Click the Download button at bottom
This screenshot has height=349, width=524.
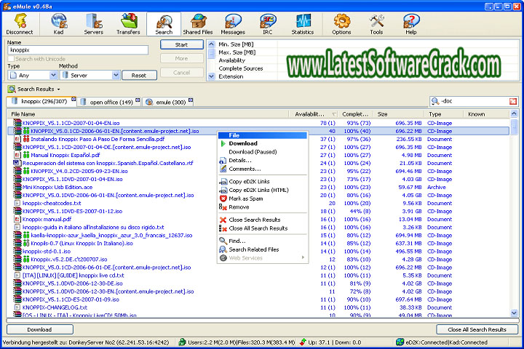tap(40, 329)
